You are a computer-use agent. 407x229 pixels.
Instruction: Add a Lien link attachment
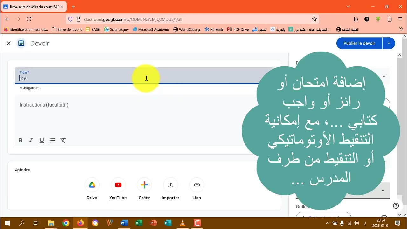pos(197,185)
